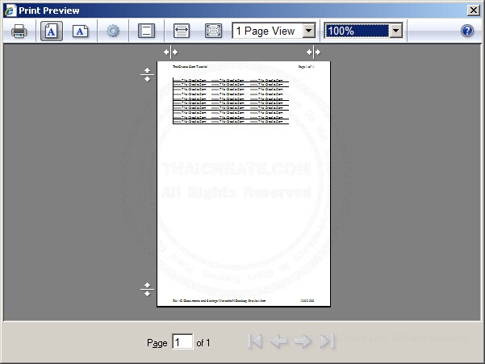The width and height of the screenshot is (485, 364).
Task: Click the bottom margin adjust handle
Action: [x=147, y=290]
